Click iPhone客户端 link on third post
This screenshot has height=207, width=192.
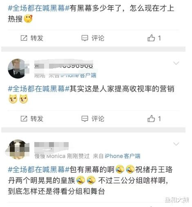point(123,156)
